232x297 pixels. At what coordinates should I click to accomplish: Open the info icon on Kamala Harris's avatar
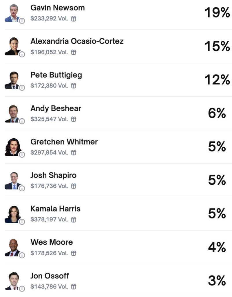tap(22, 222)
